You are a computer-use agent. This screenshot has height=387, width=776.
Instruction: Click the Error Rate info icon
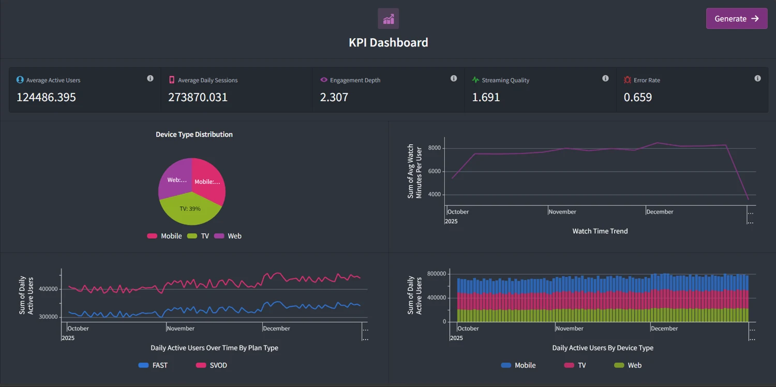pos(757,79)
